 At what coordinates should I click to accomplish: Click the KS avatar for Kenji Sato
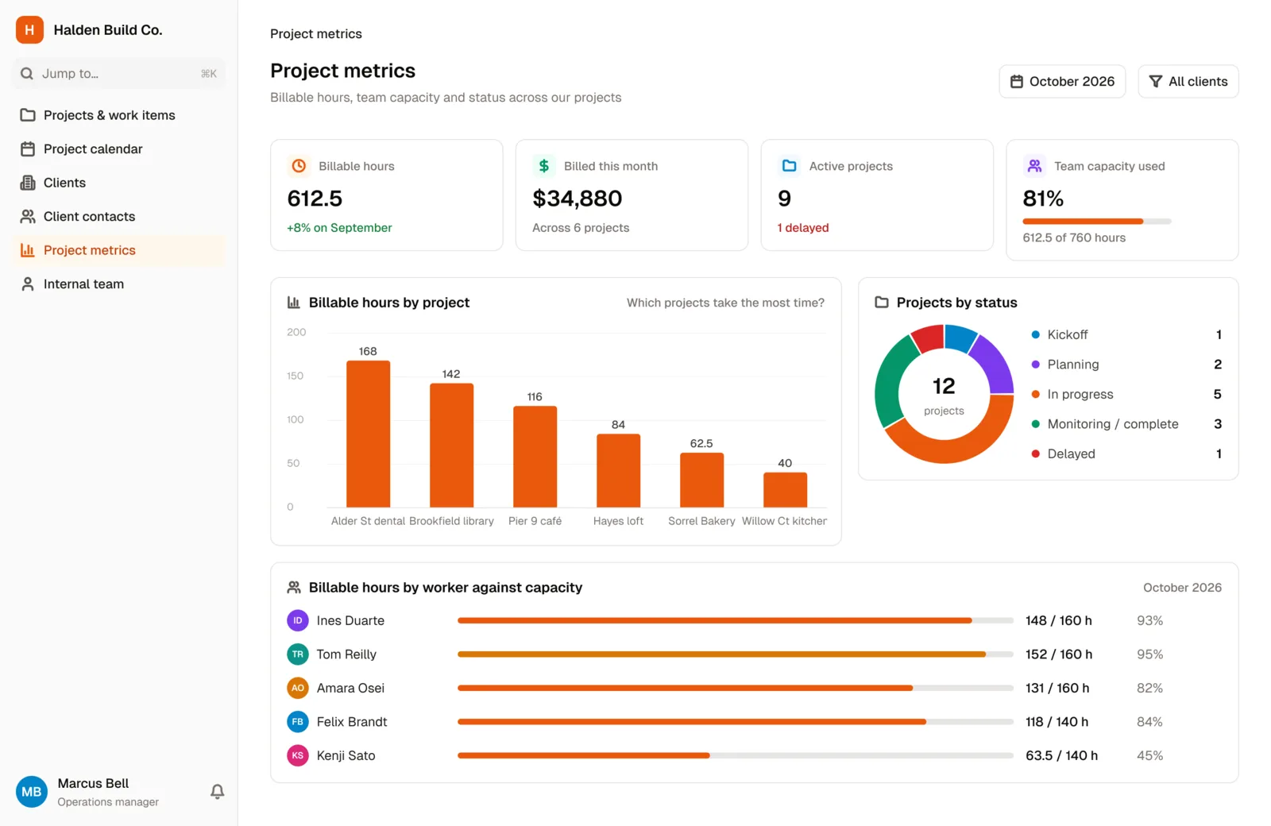[298, 755]
